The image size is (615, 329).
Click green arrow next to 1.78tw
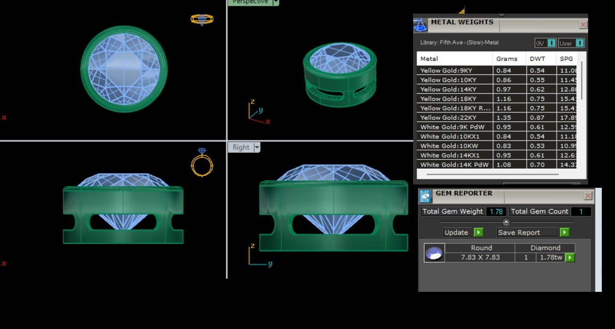tap(570, 257)
